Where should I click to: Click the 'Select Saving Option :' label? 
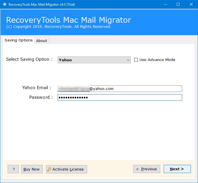29,59
